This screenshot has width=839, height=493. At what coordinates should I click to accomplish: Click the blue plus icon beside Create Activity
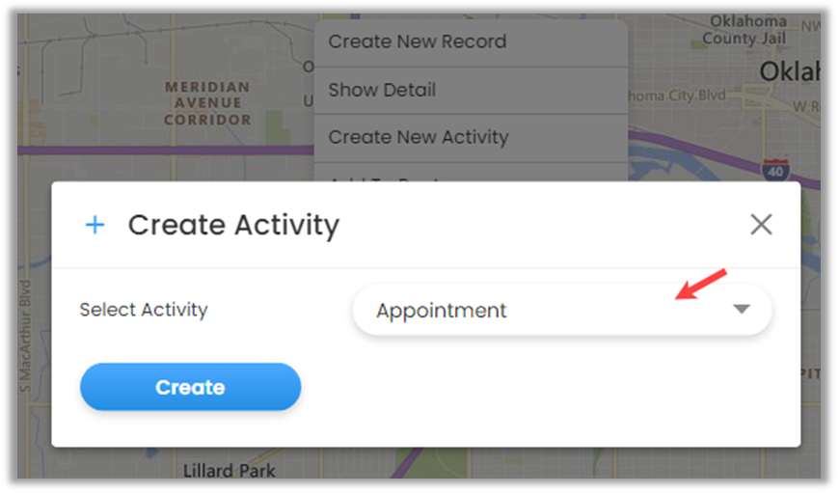click(x=95, y=225)
